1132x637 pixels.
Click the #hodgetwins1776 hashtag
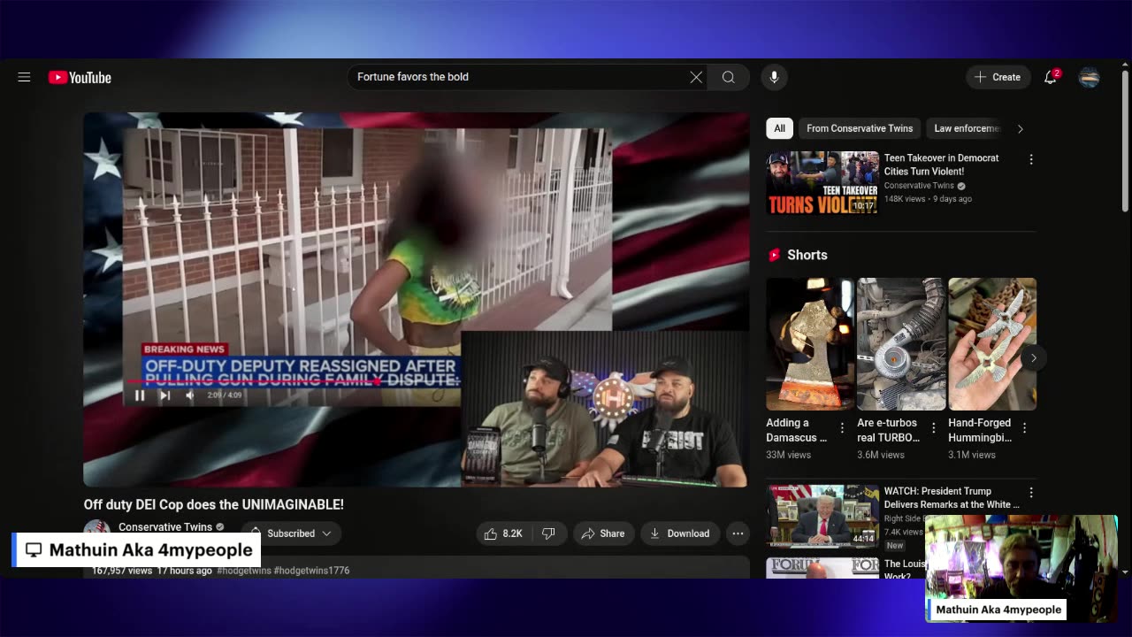click(311, 571)
